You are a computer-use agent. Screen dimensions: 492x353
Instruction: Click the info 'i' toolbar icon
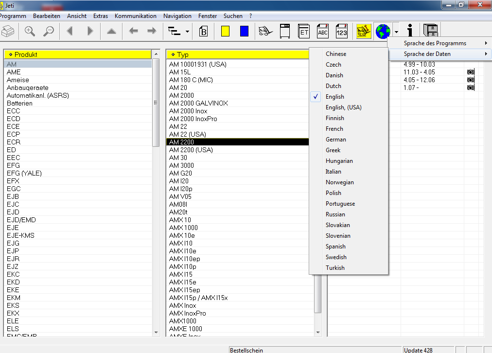pyautogui.click(x=410, y=31)
